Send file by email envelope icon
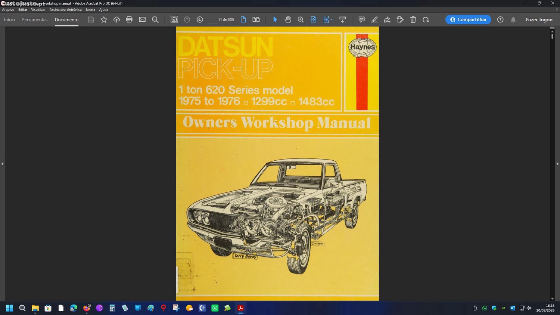The image size is (560, 315). [x=142, y=19]
